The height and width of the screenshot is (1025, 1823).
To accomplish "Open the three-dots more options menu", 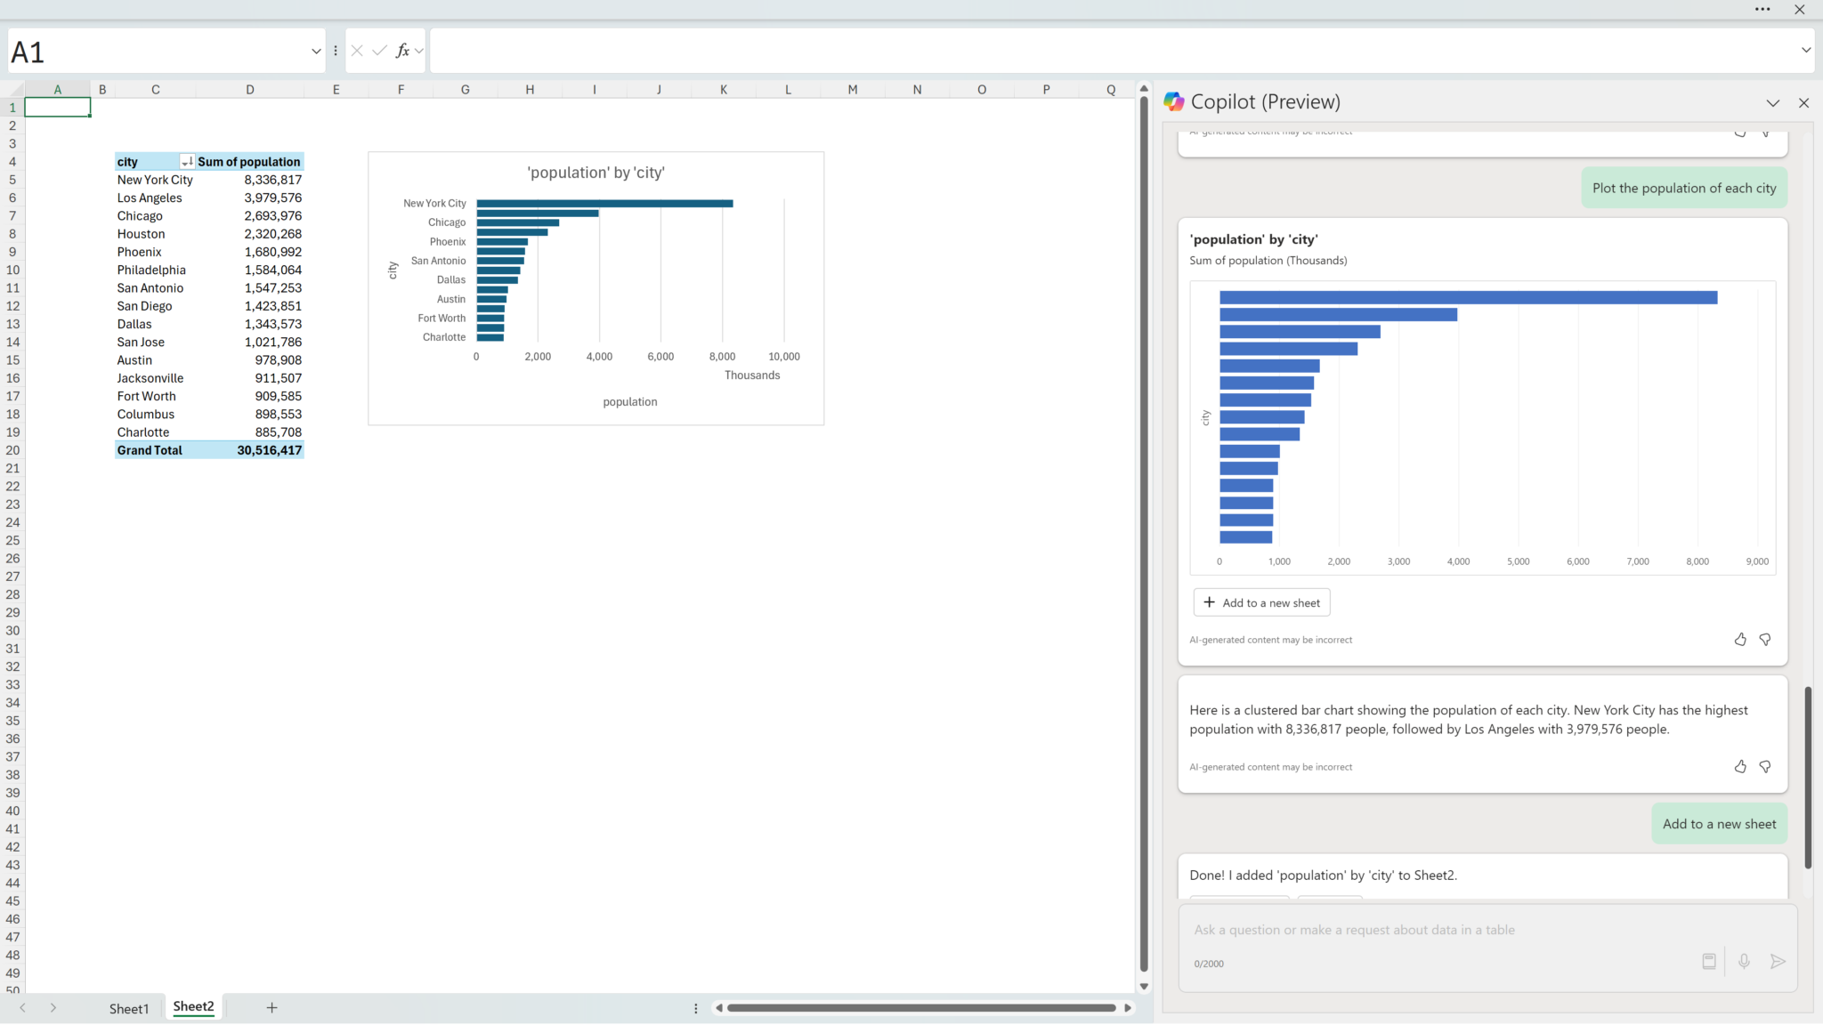I will [1762, 10].
